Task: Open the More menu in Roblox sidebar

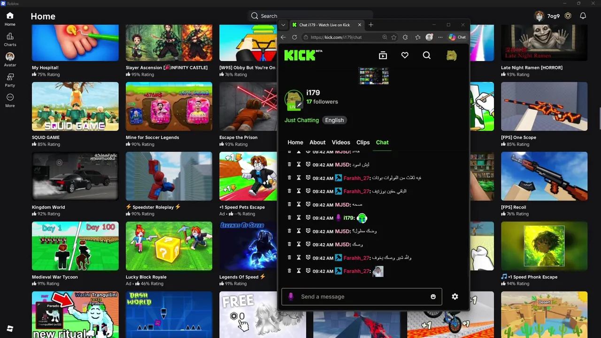Action: (10, 100)
